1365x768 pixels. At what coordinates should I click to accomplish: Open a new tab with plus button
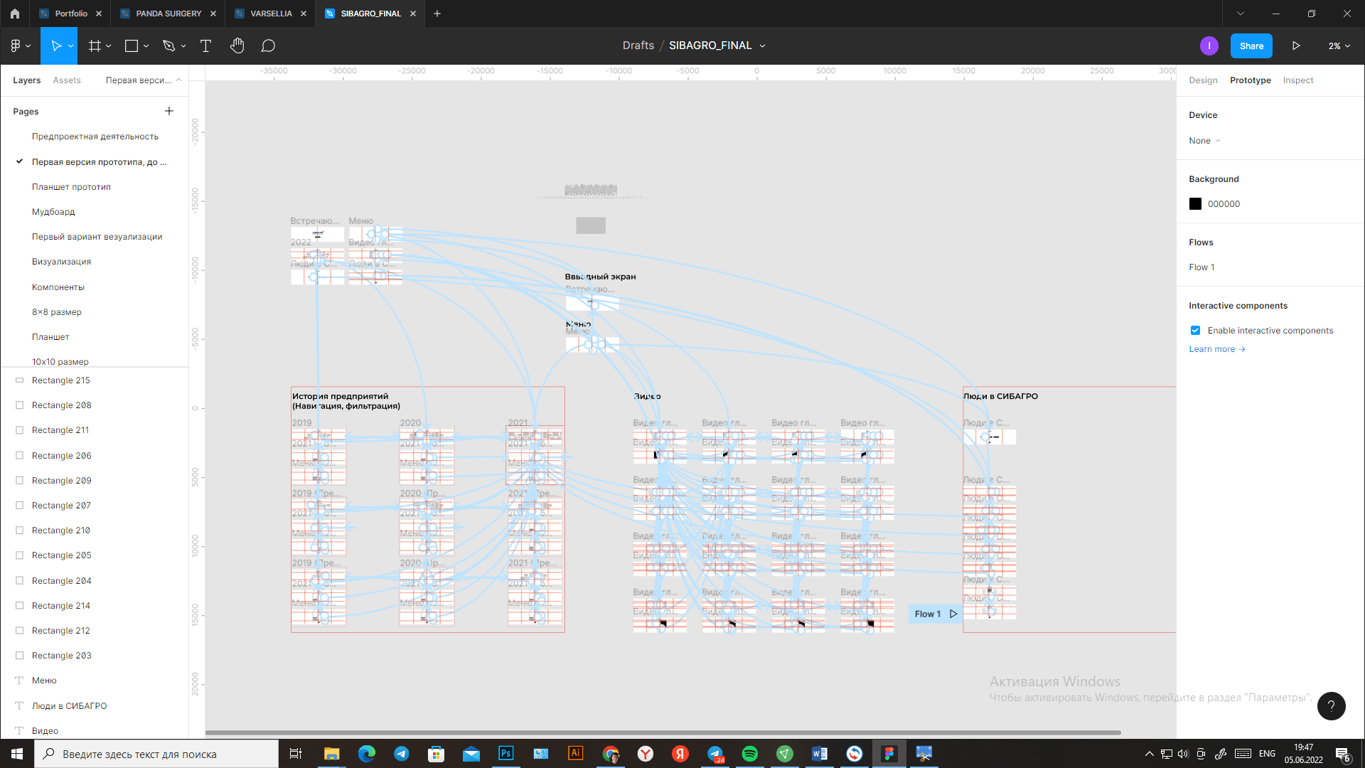click(437, 14)
